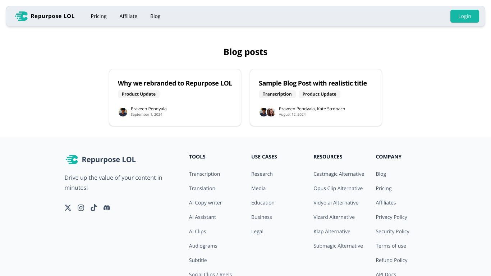This screenshot has width=491, height=276.
Task: Click Kate Stronach's avatar on sample post
Action: click(271, 112)
